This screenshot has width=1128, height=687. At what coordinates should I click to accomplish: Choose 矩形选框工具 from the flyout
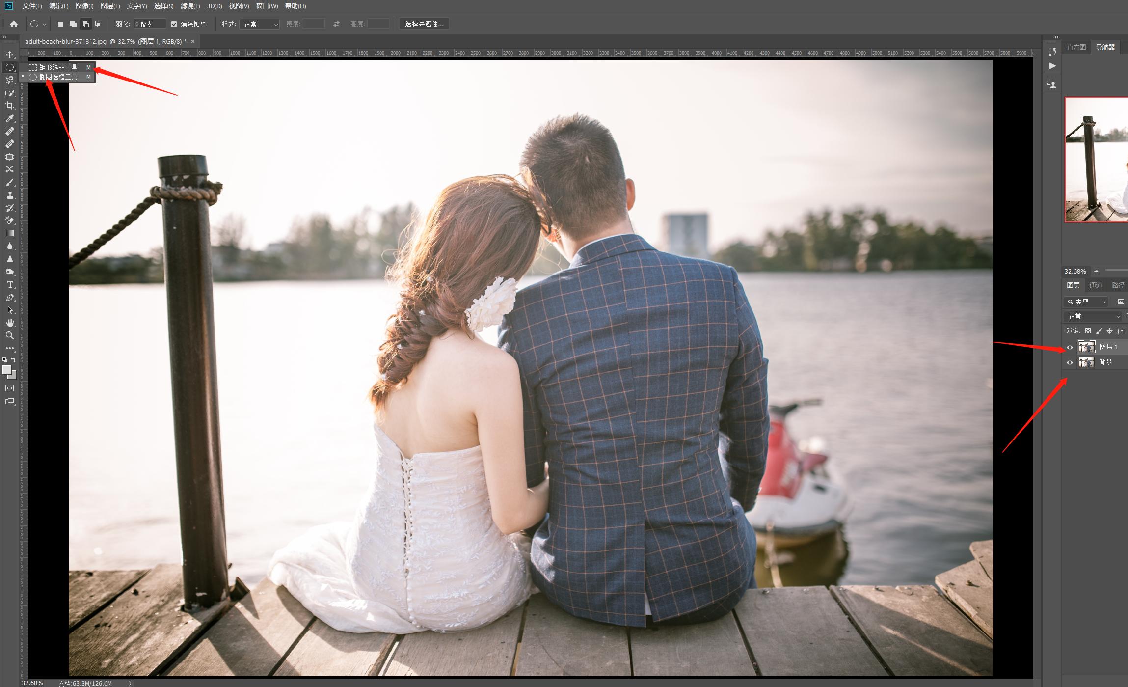(58, 67)
